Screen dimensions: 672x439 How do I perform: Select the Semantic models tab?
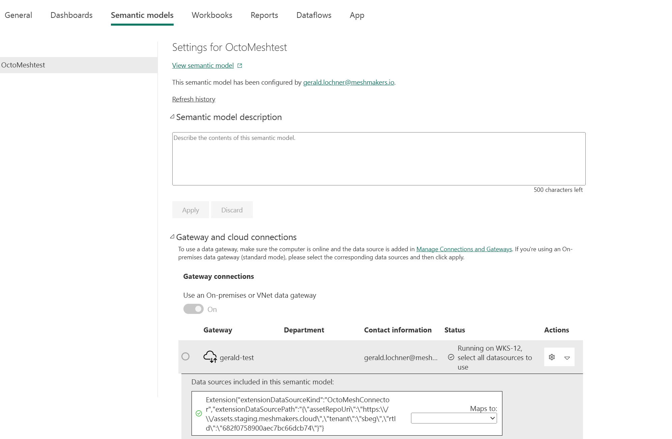coord(142,15)
